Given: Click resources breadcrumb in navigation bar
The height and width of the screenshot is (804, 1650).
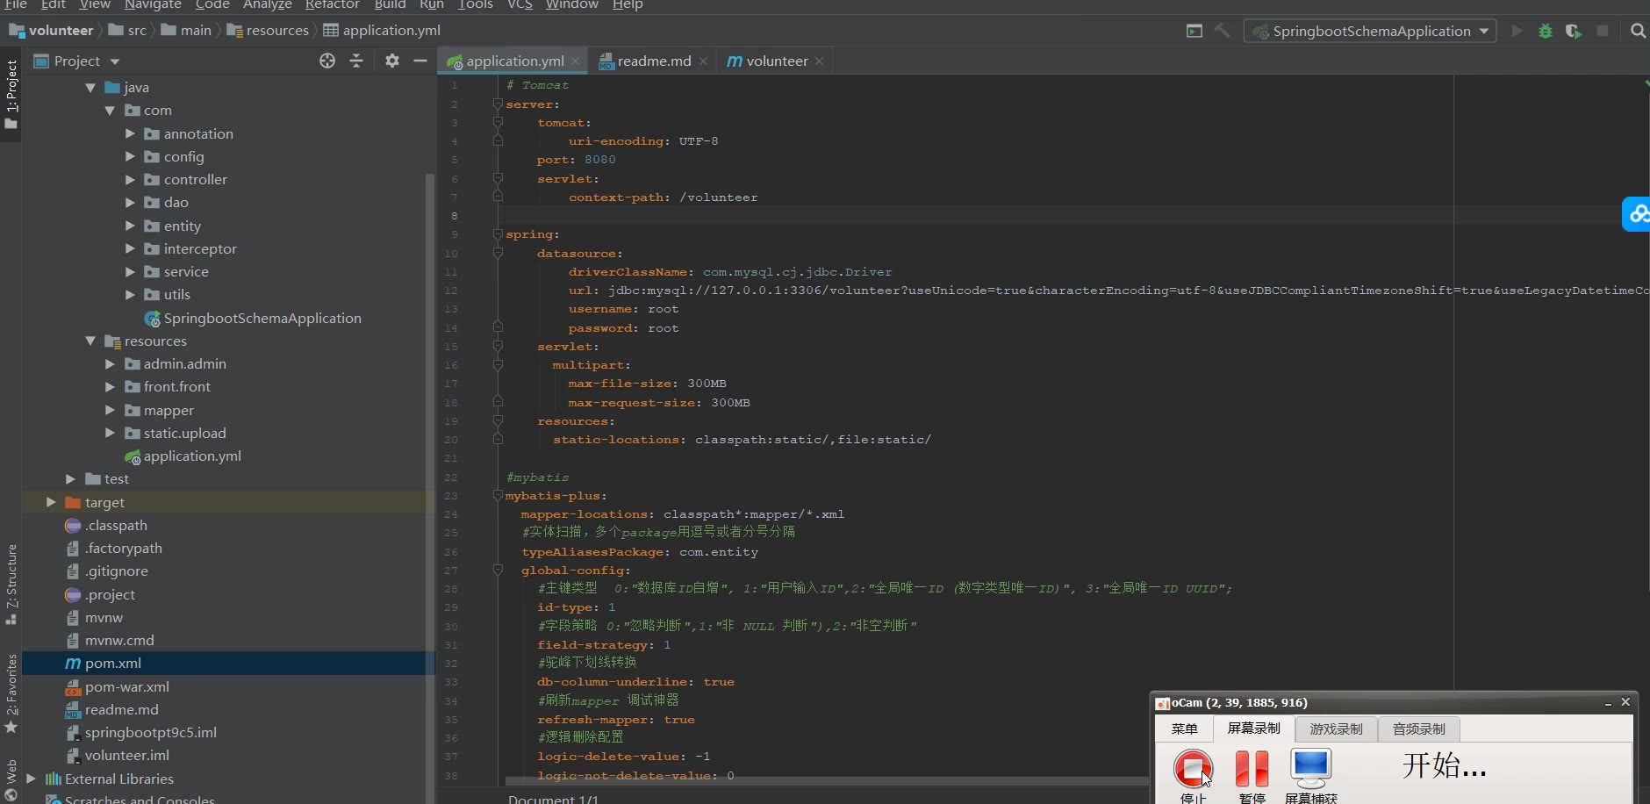Looking at the screenshot, I should click(x=269, y=31).
